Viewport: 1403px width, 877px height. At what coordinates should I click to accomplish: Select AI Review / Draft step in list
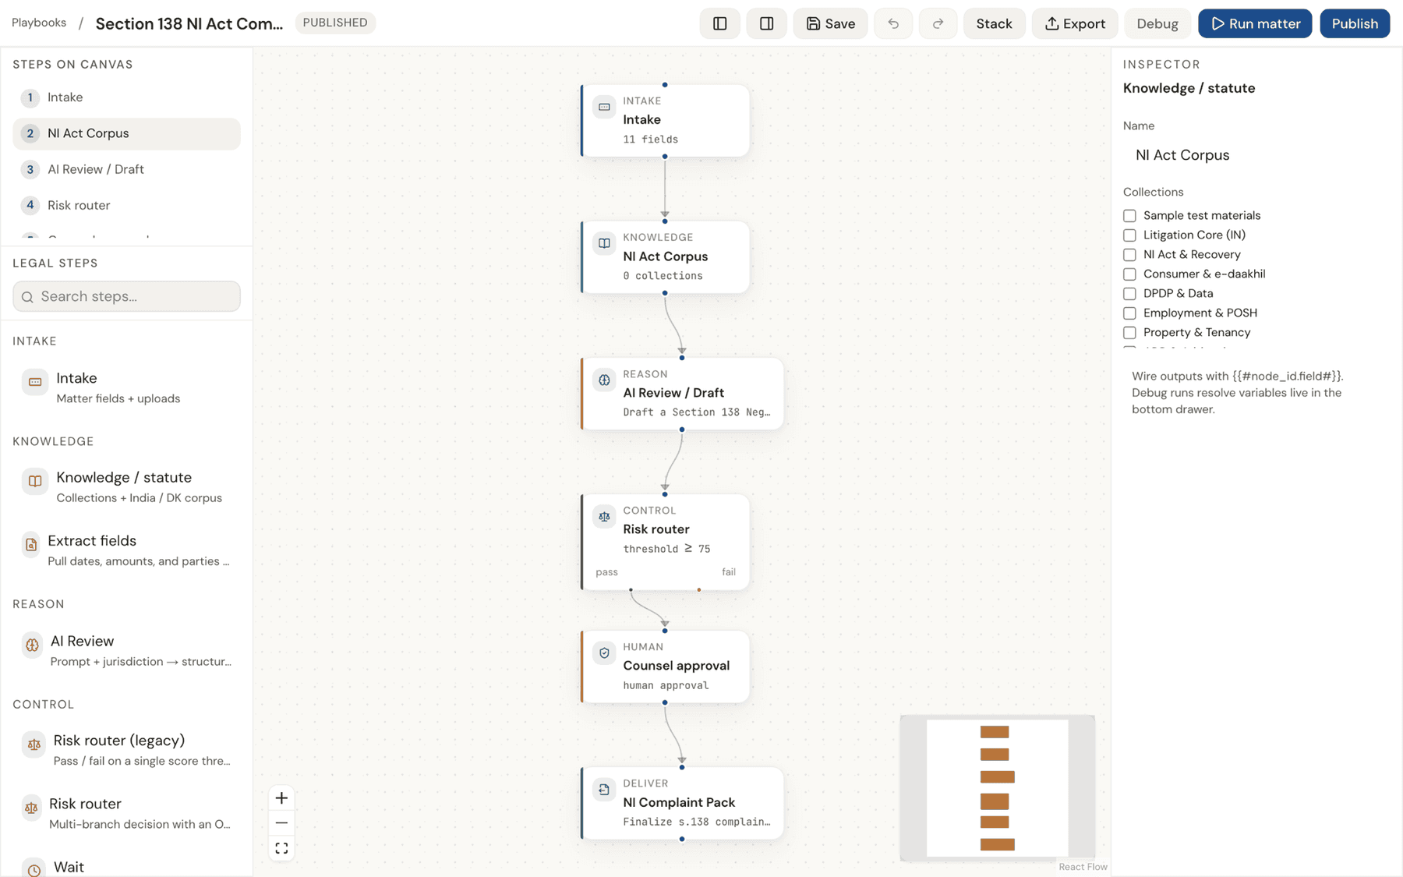click(x=126, y=169)
